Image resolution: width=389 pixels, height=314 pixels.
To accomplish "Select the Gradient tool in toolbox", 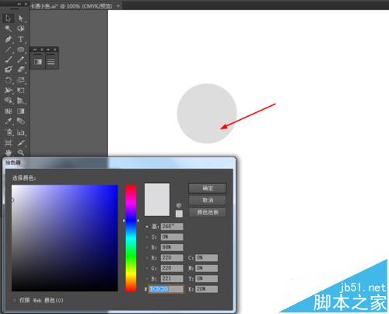I will click(x=21, y=111).
